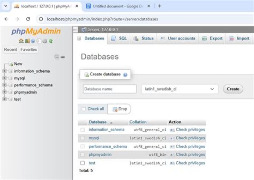Click Check privileges icon for mysql row

coord(172,138)
